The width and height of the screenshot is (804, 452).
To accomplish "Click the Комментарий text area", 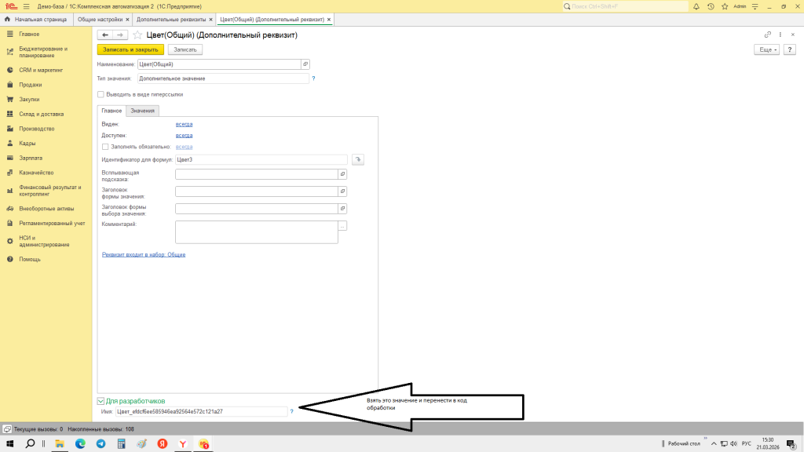I will point(257,232).
